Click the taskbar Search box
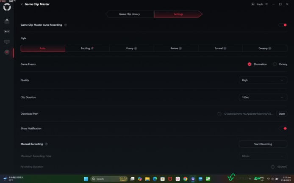 109,179
